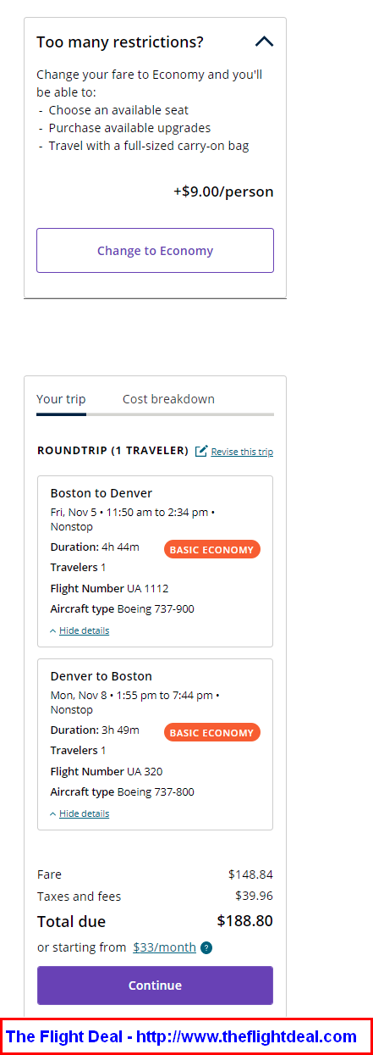
Task: Switch to the Your trip tab
Action: click(61, 399)
